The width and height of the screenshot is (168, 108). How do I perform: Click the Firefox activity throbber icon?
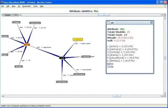166,6
